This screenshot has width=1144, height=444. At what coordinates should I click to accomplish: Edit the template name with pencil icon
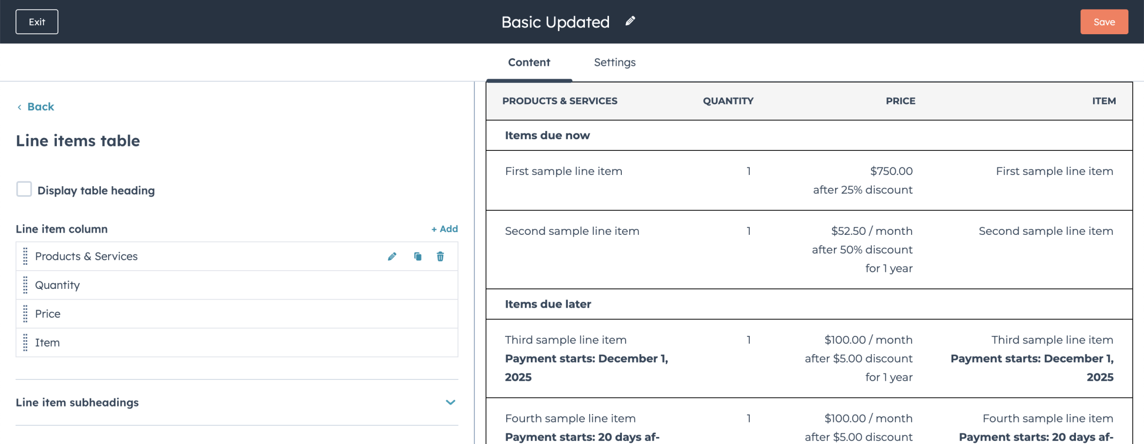[630, 21]
